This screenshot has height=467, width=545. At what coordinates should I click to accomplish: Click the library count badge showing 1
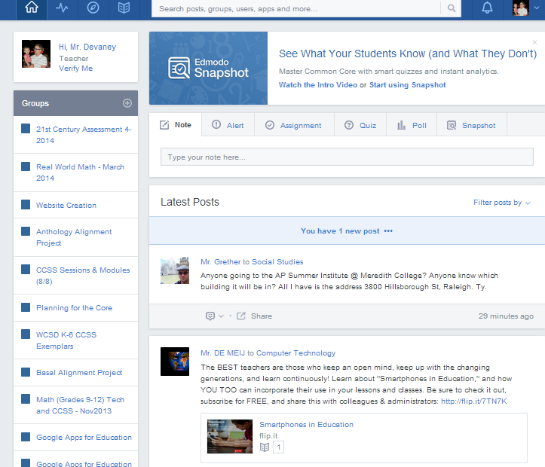[278, 447]
